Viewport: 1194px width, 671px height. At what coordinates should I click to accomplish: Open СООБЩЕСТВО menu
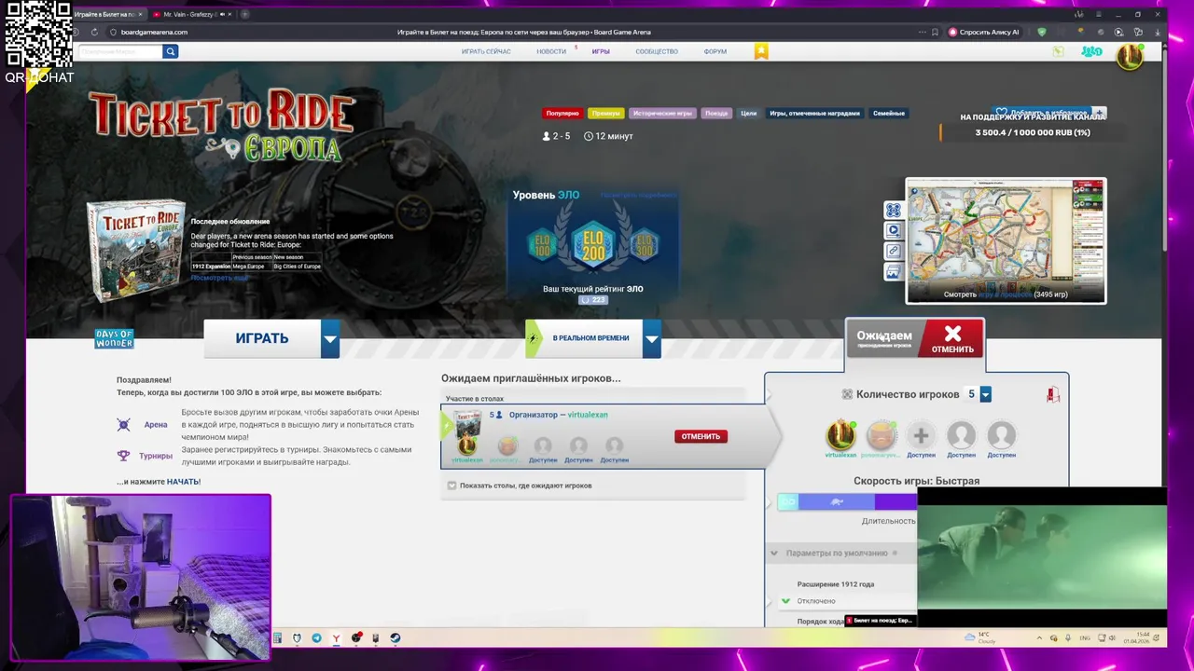coord(657,51)
